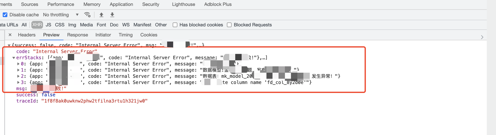
Task: Close the request details panel with X
Action: (10, 35)
